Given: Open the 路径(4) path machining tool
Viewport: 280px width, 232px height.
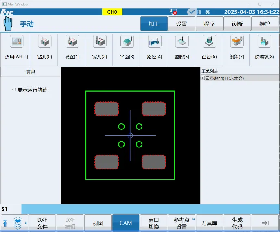Looking at the screenshot, I should coord(155,42).
